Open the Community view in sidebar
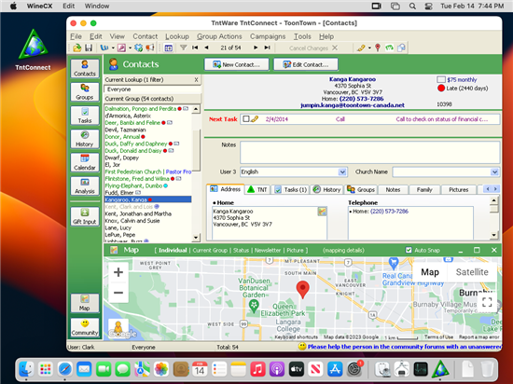The height and width of the screenshot is (384, 513). [85, 327]
